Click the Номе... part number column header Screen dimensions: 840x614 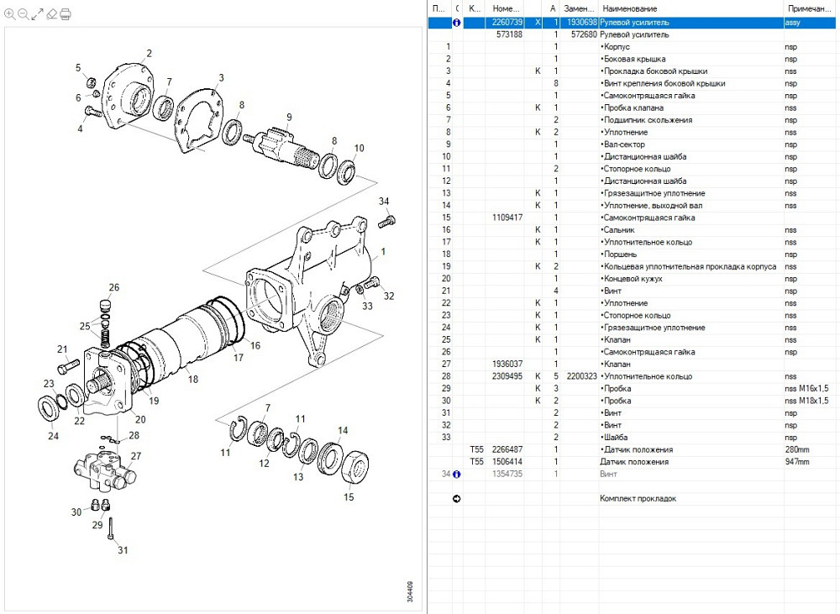tap(507, 8)
